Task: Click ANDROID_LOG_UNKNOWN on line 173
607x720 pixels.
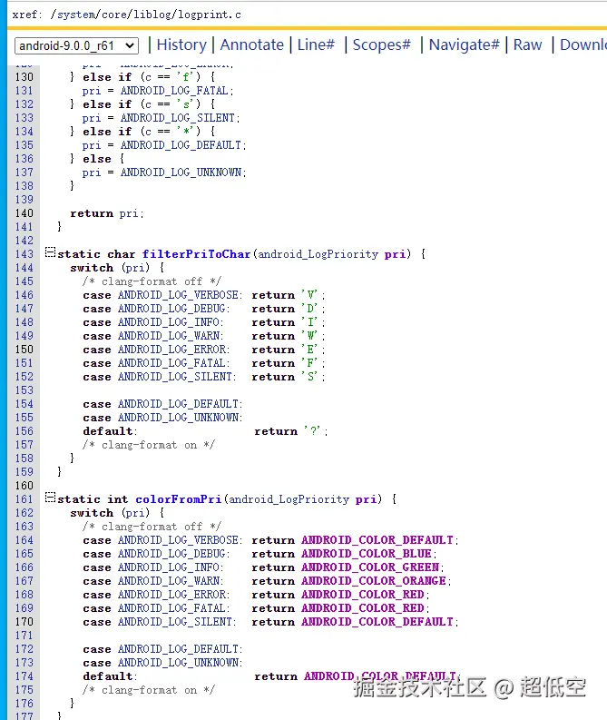Action: click(x=178, y=663)
